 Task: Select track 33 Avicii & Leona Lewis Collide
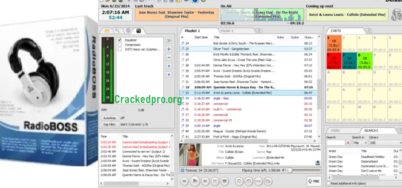coord(248,93)
